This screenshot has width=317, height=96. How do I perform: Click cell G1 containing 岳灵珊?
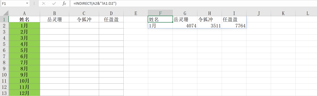pyautogui.click(x=185, y=19)
